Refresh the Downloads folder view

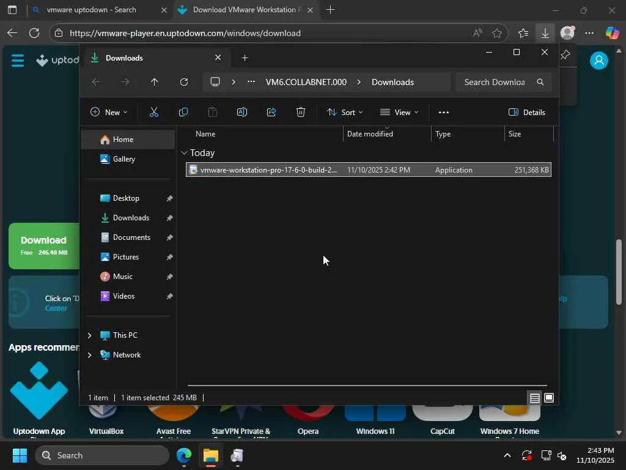click(184, 82)
